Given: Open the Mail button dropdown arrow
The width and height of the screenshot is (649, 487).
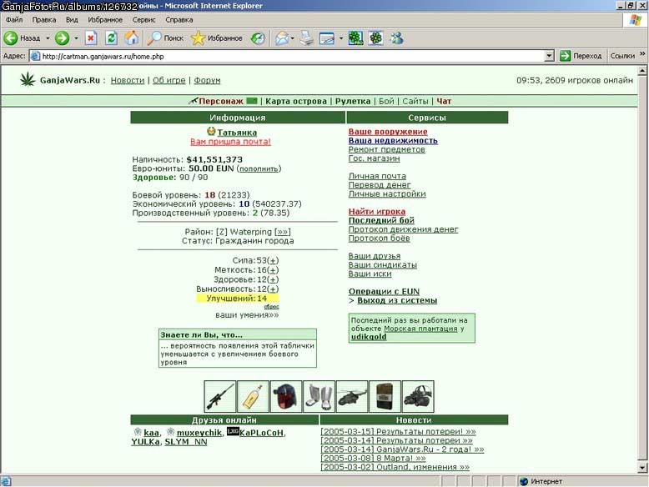Looking at the screenshot, I should 292,38.
